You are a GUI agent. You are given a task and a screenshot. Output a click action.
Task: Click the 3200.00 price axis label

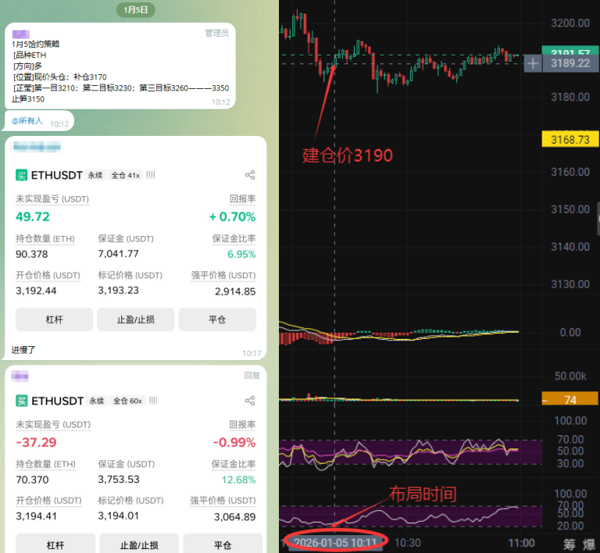[x=570, y=23]
